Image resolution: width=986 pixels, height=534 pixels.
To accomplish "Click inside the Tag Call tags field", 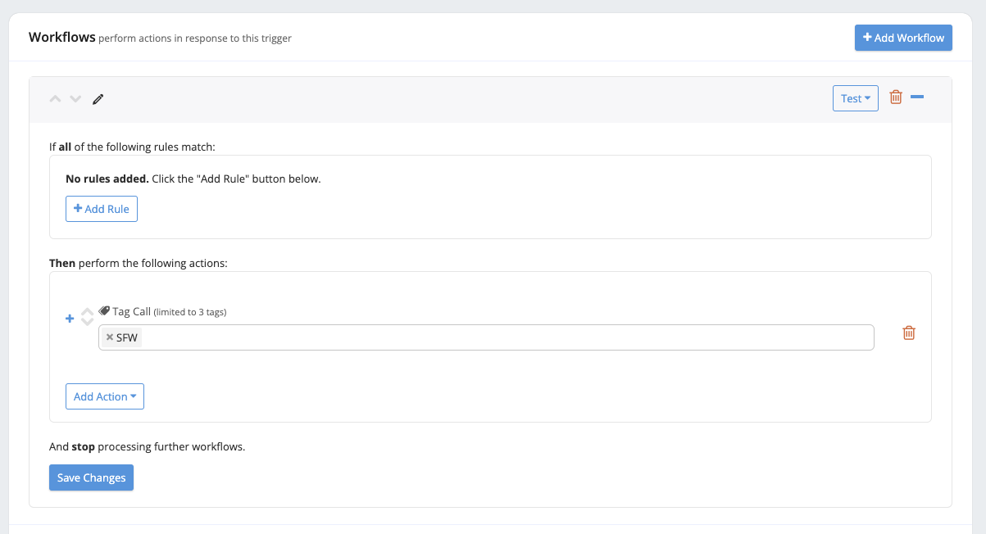I will 492,337.
